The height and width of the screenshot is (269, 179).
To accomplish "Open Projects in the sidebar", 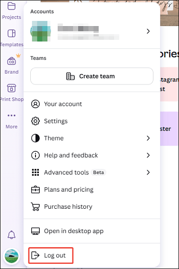I will pyautogui.click(x=11, y=10).
